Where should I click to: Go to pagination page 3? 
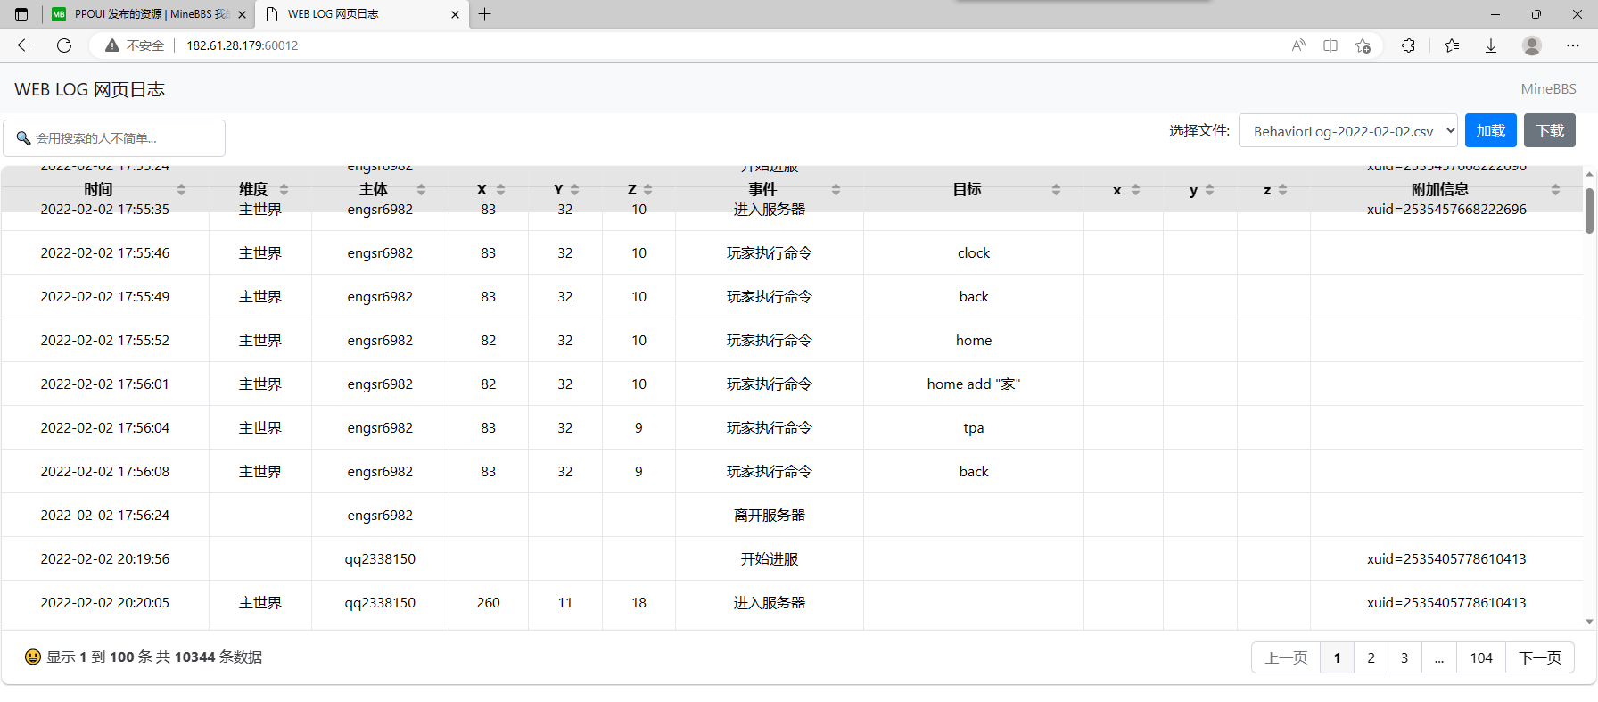click(1404, 657)
